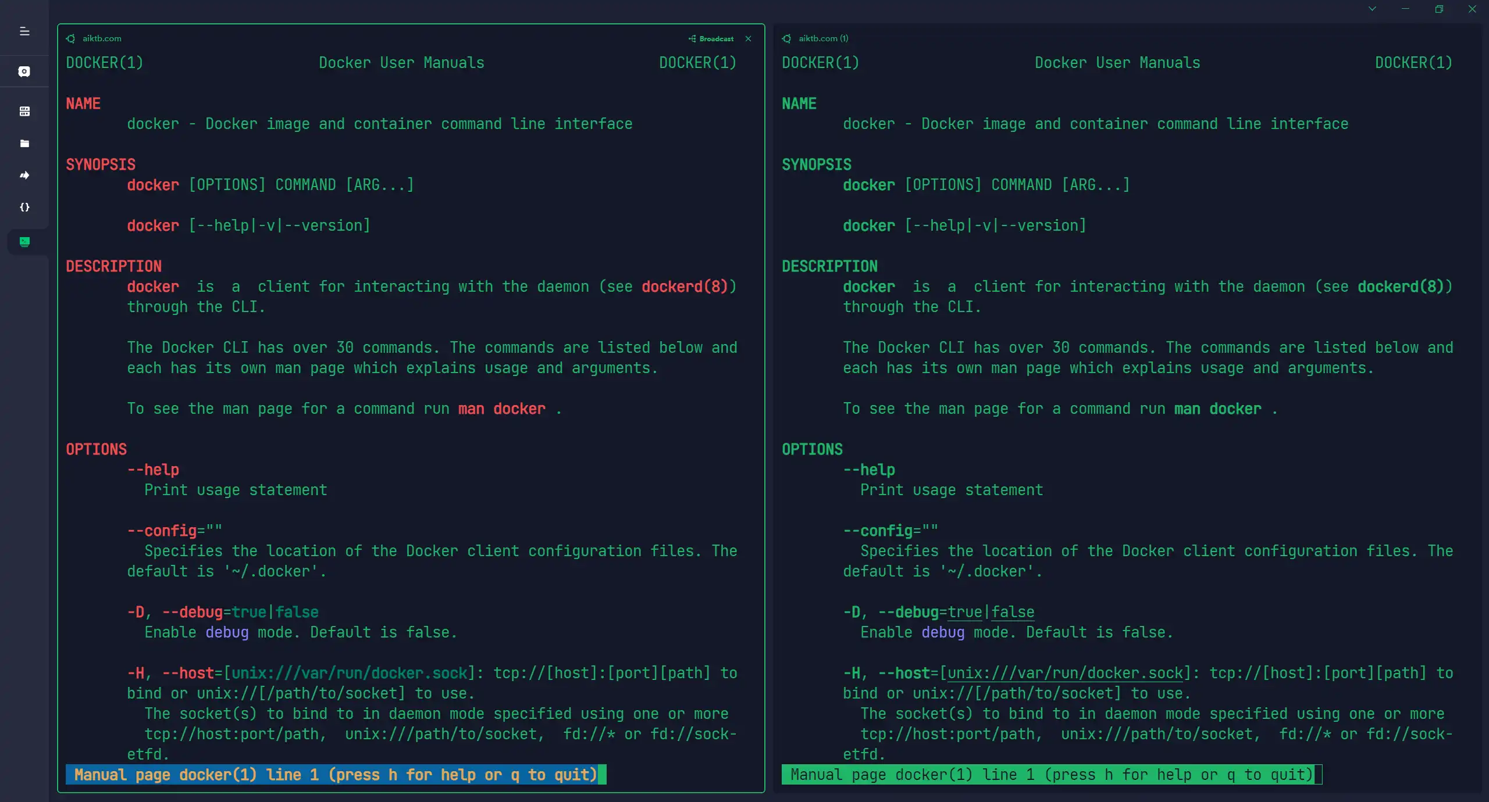Click the Ubuntu logo beside aiktb.com (1)
The height and width of the screenshot is (802, 1489).
(787, 38)
